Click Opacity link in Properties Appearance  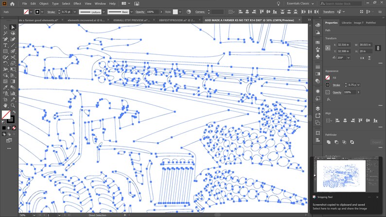point(337,92)
